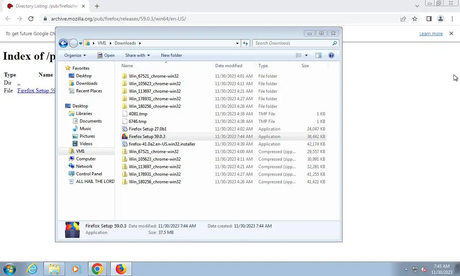Sort by the Date modified column header

pos(234,66)
